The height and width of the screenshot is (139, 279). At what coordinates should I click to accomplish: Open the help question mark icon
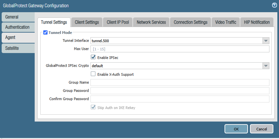(274, 5)
